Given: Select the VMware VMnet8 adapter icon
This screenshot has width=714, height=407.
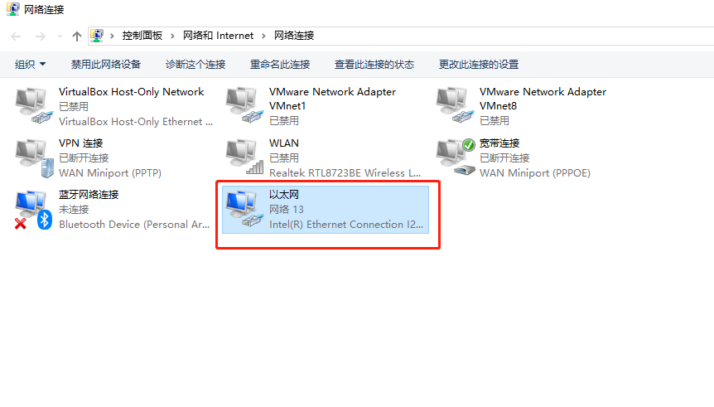Looking at the screenshot, I should tap(455, 106).
